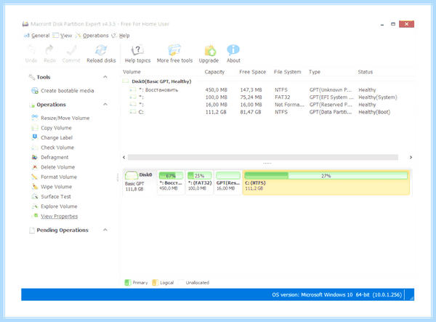Reload disks using the toolbar icon
The height and width of the screenshot is (322, 436).
click(101, 50)
